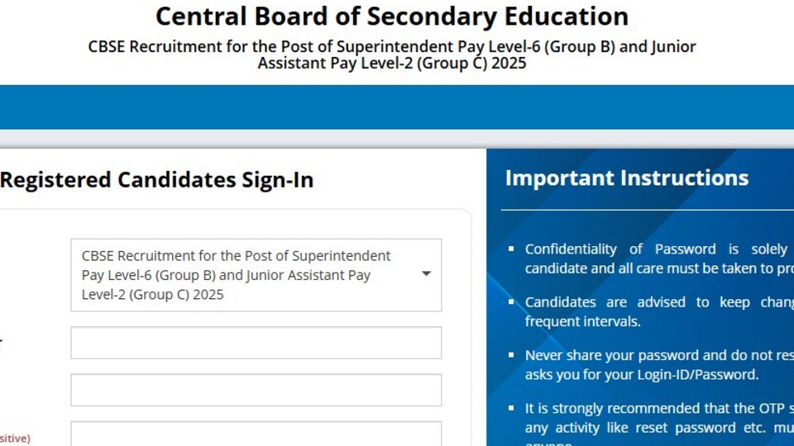Viewport: 794px width, 446px height.
Task: Click the dropdown caret arrow in recruitment selector
Action: 427,273
